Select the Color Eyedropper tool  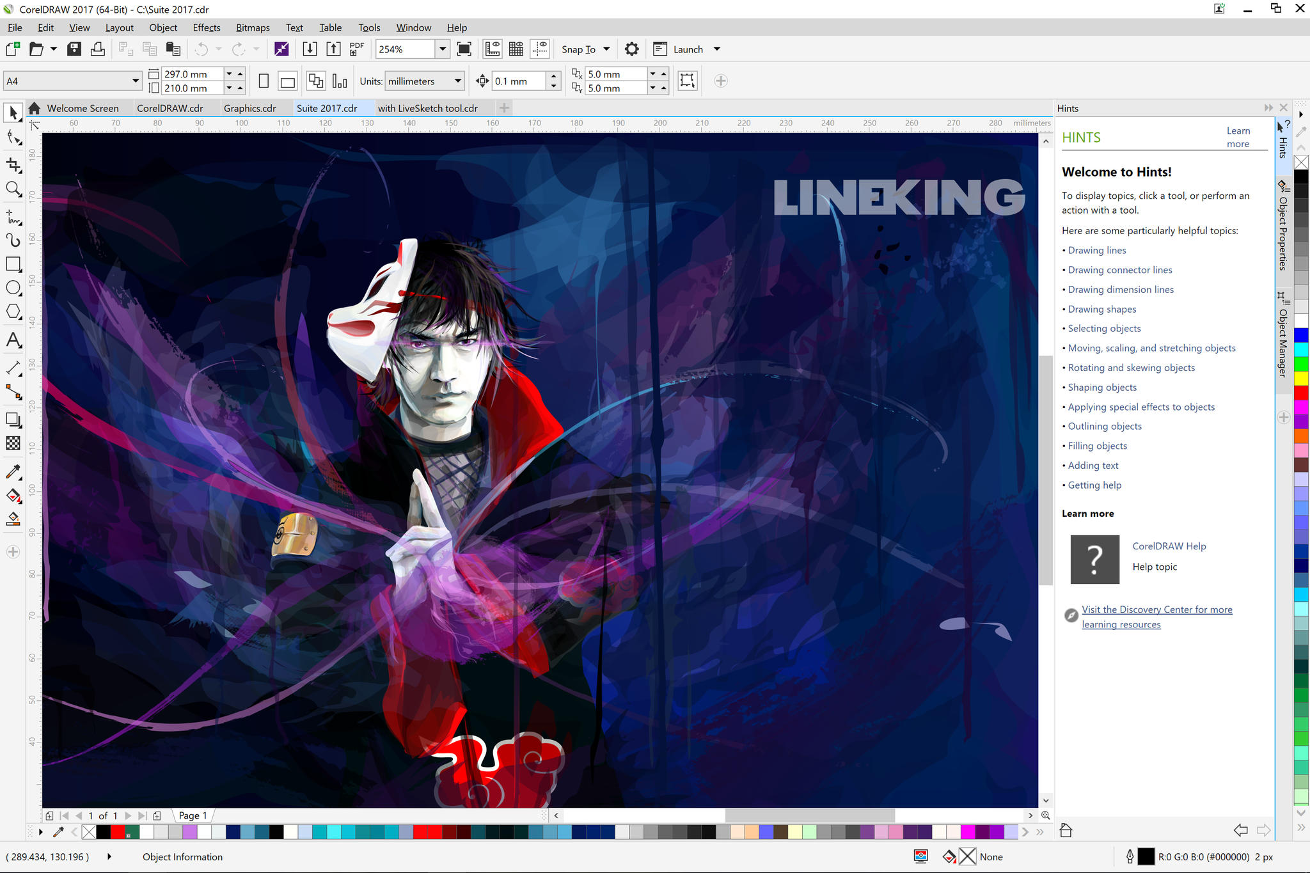point(13,472)
